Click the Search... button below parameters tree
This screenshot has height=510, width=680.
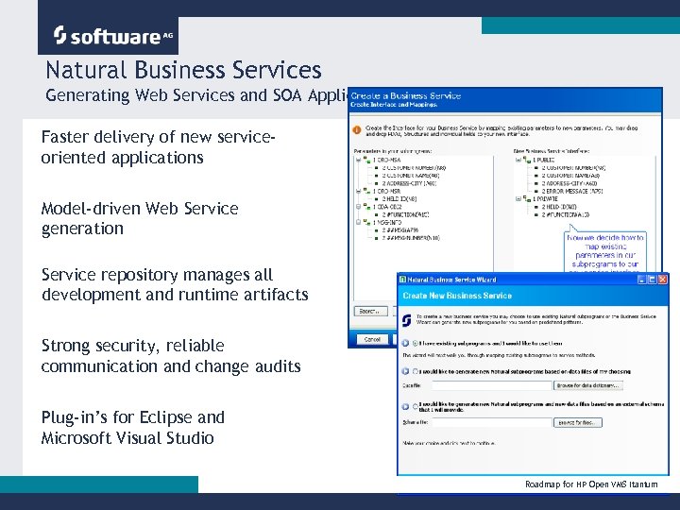pyautogui.click(x=371, y=311)
